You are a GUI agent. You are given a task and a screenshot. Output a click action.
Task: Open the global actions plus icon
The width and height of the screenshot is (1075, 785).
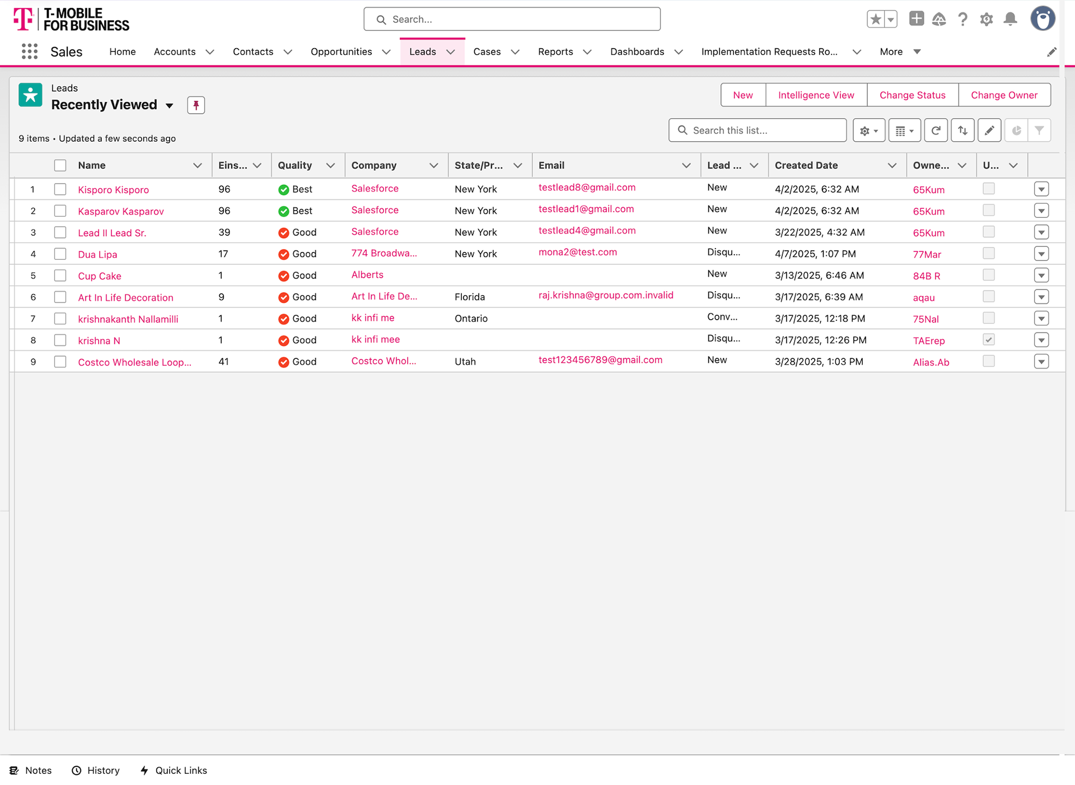[916, 19]
